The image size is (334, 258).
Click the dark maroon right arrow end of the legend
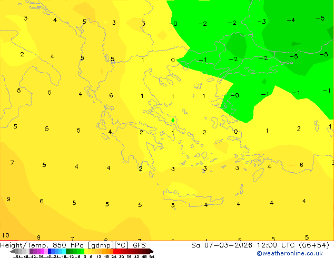tap(152, 251)
